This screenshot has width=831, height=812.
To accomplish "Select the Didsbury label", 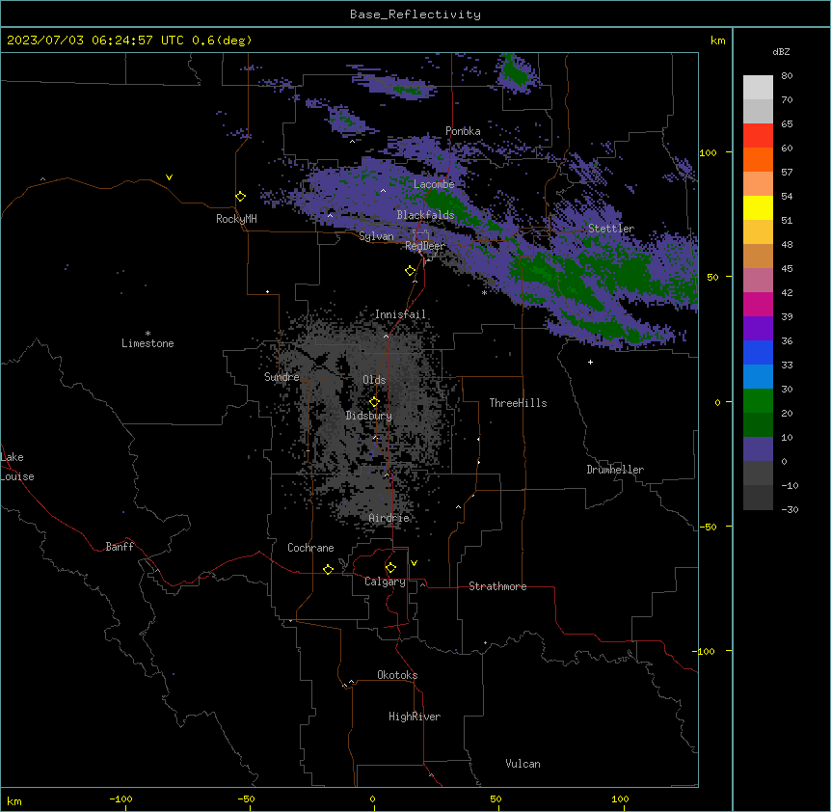I will point(369,416).
